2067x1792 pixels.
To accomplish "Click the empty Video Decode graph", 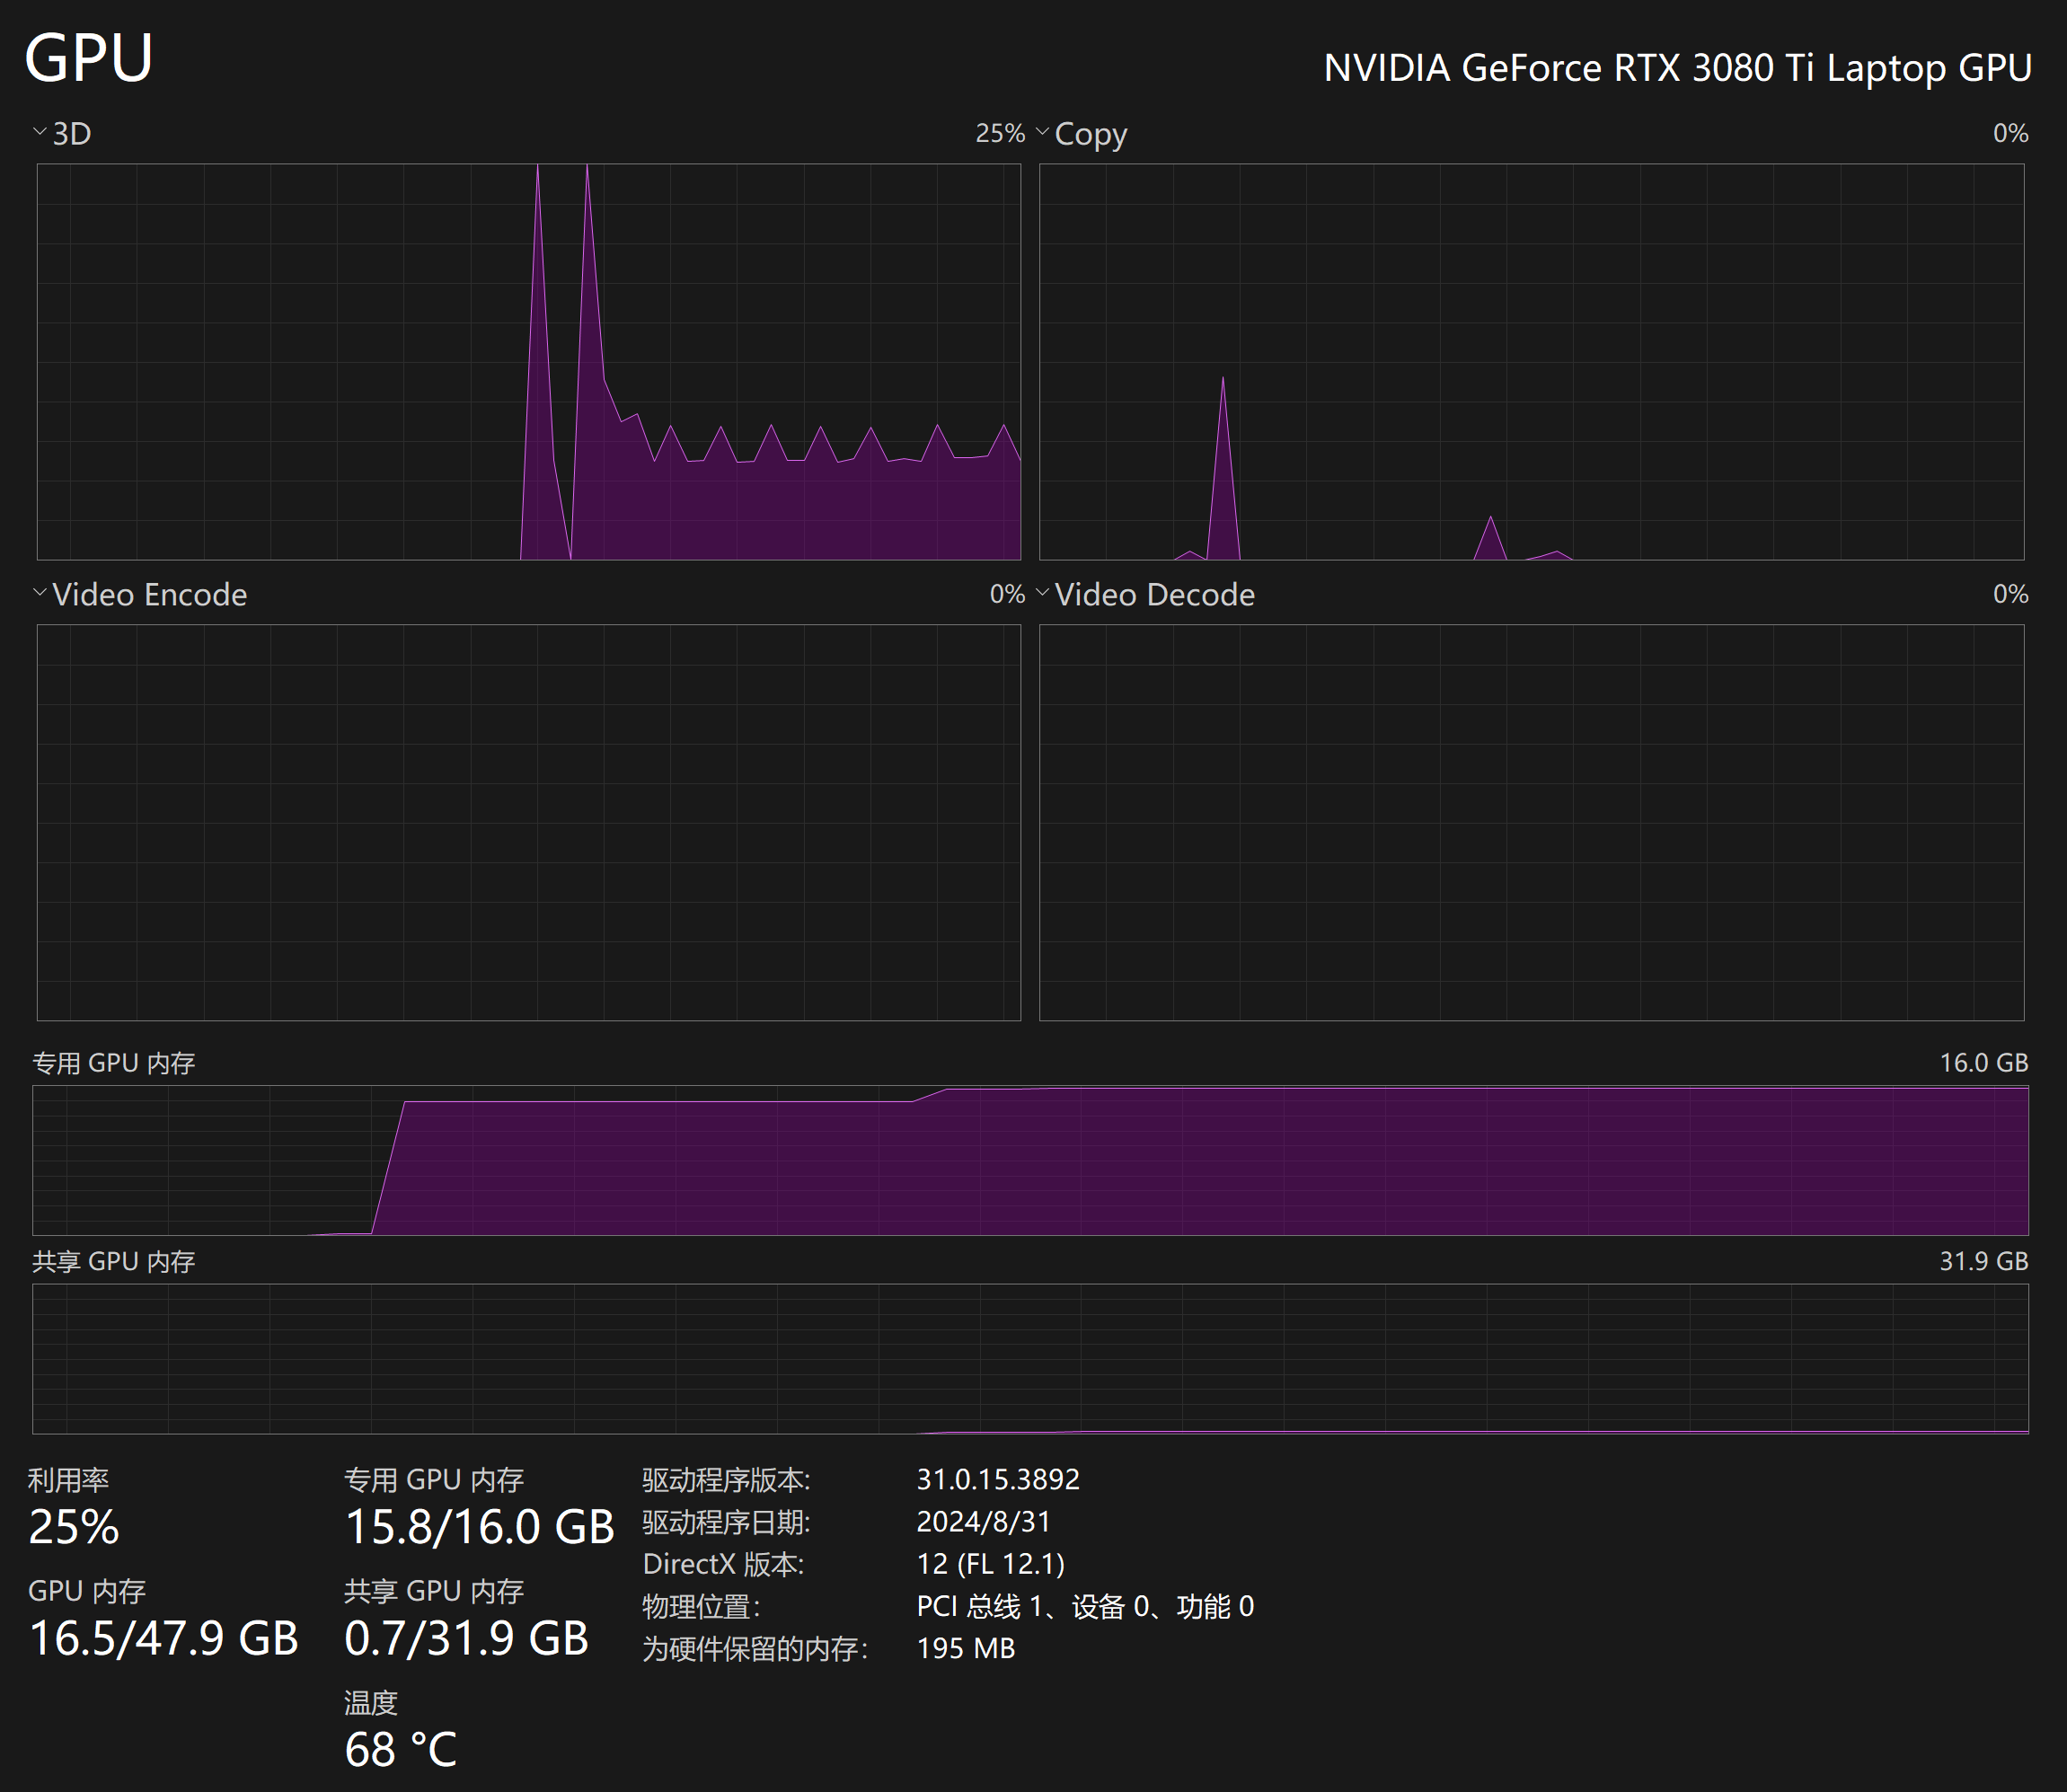I will [x=1531, y=822].
